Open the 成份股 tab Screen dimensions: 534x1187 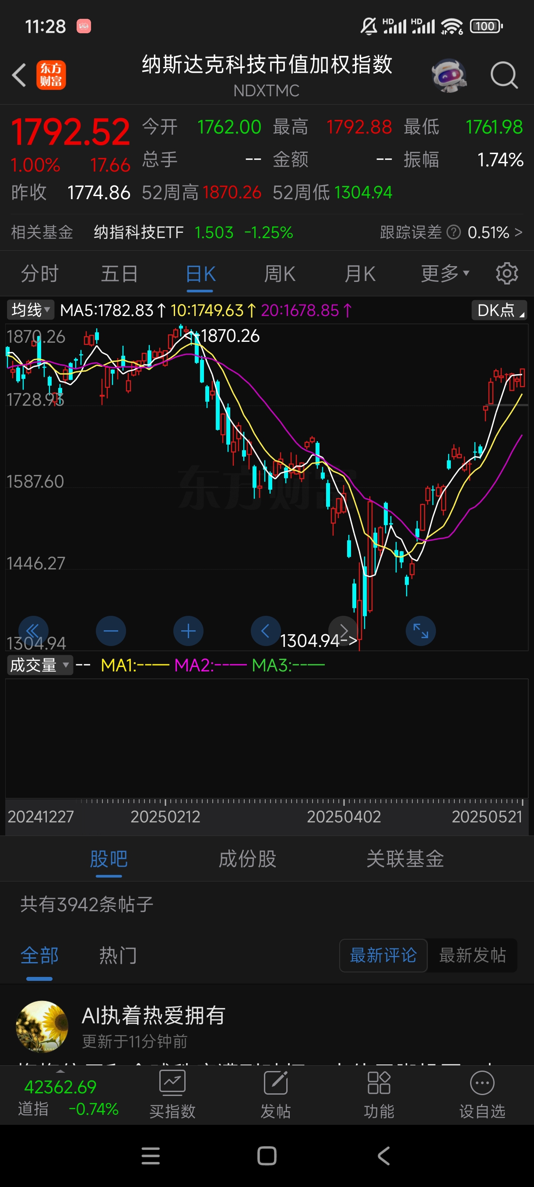(x=247, y=859)
